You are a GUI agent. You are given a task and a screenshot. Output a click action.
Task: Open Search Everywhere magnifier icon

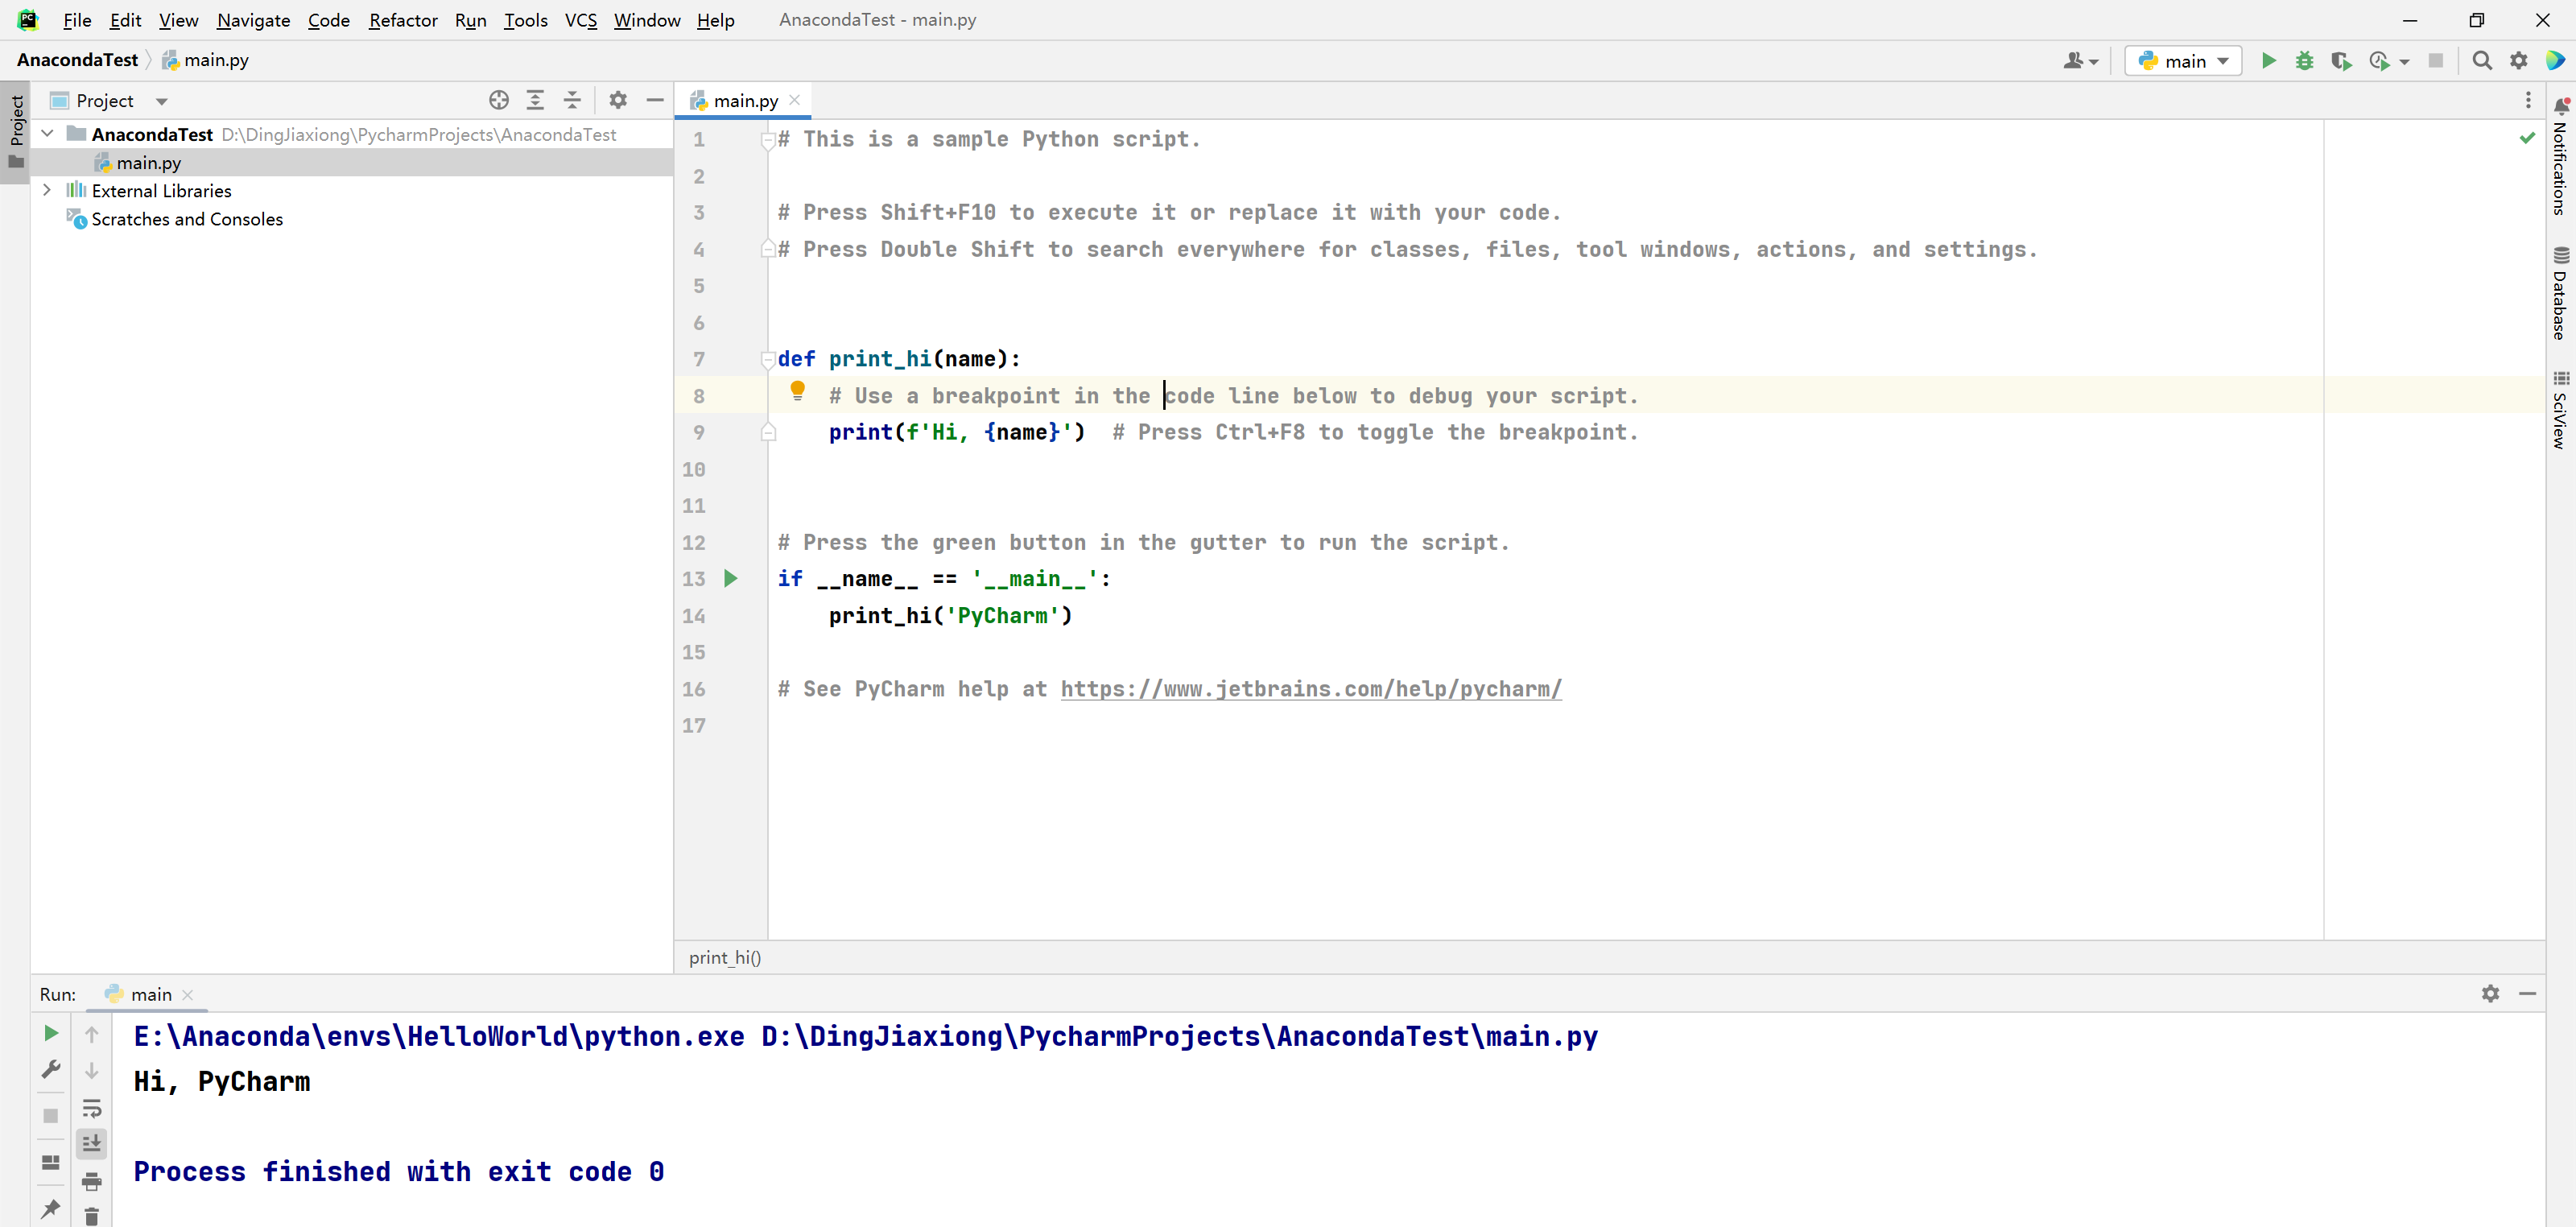click(2481, 61)
